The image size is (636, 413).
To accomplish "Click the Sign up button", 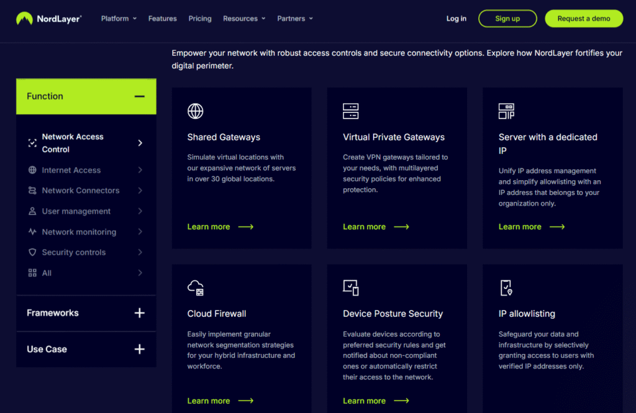I will 507,18.
